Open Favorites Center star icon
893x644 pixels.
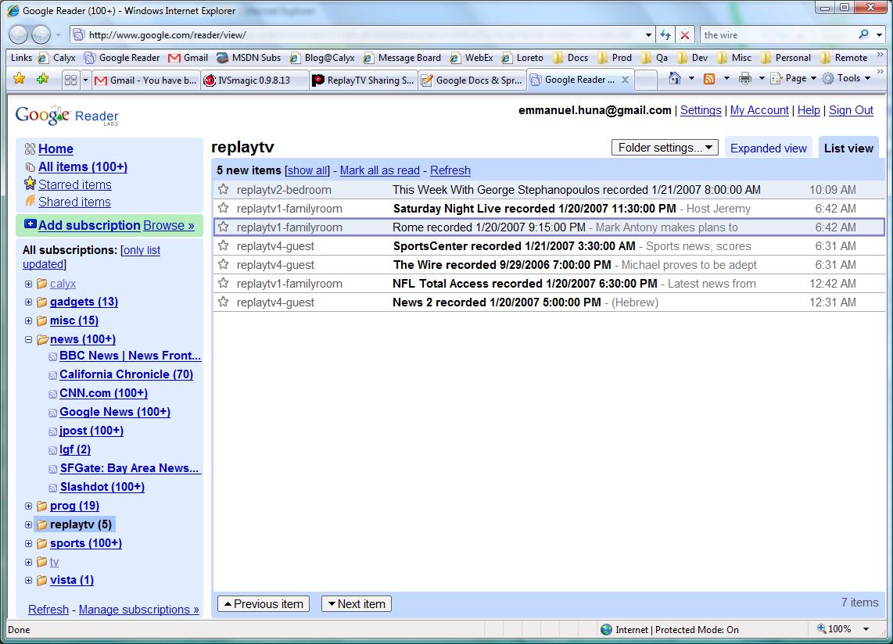[x=19, y=79]
